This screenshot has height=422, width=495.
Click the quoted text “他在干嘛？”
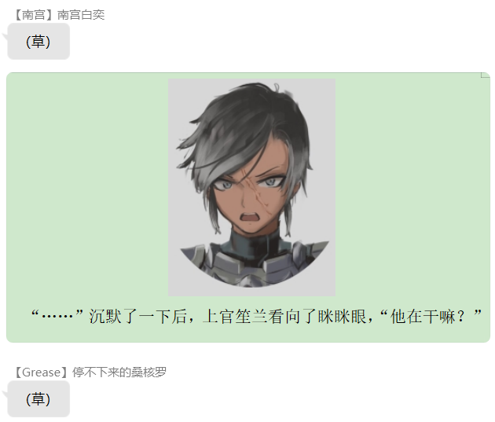point(431,316)
